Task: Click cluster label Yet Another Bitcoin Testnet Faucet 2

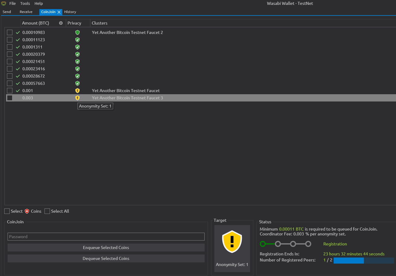Action: point(127,32)
